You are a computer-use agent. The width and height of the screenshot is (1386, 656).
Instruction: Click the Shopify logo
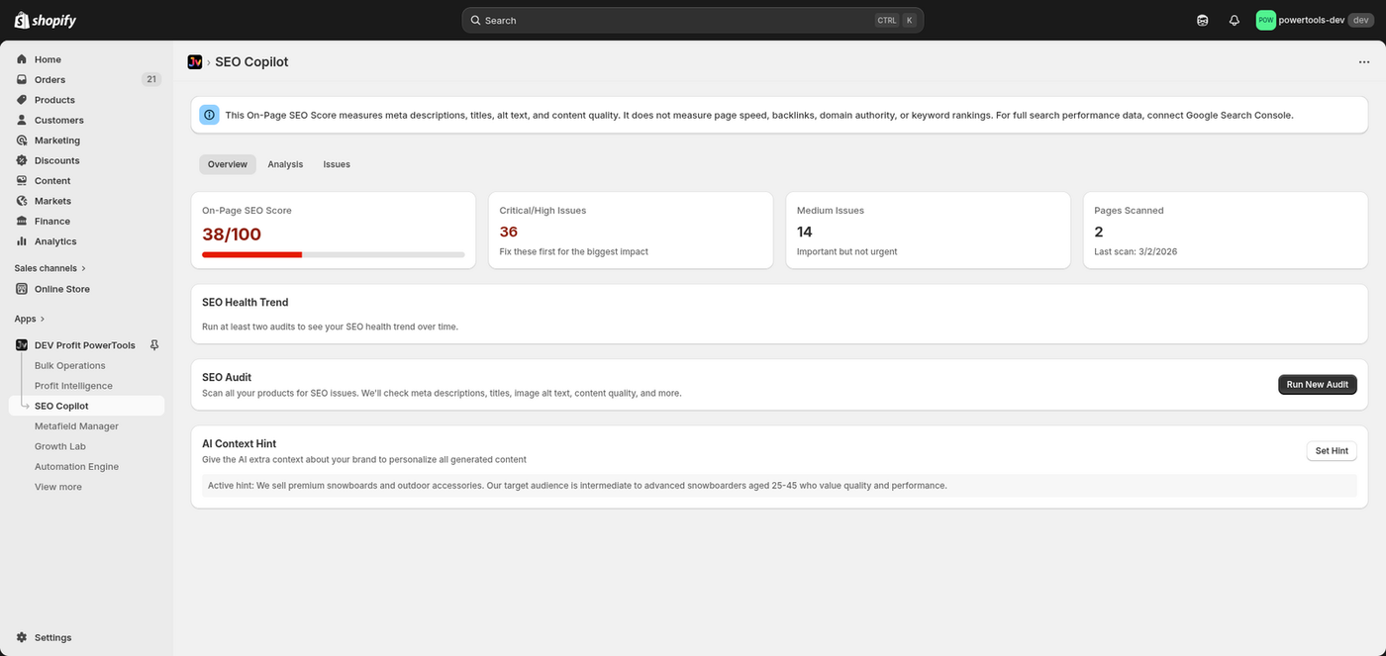[45, 20]
